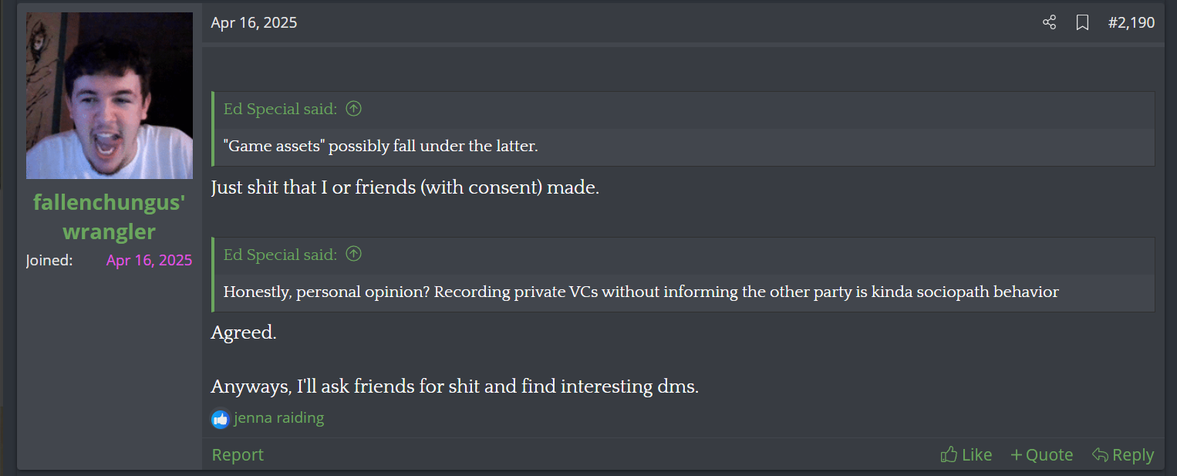
Task: Click "Ed Special said:" in second quote
Action: pos(280,254)
